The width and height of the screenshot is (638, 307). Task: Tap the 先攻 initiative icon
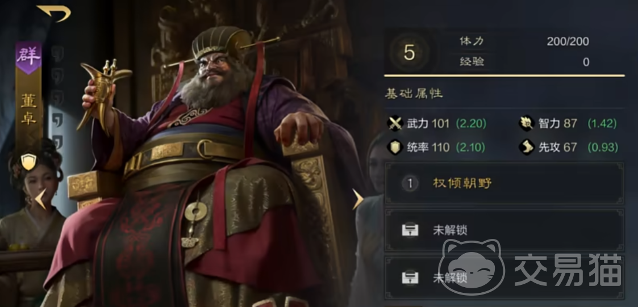point(527,147)
